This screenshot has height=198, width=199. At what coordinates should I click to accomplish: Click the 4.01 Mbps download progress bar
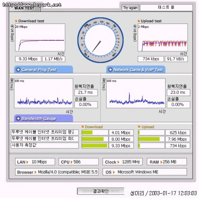[95, 133]
